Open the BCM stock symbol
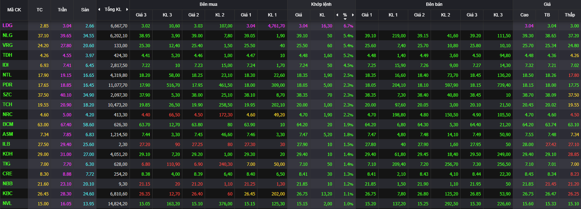Viewport: 581px width, 209px height. [8, 124]
